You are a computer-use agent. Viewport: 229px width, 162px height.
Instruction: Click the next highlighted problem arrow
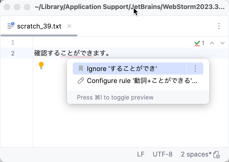tap(222, 43)
